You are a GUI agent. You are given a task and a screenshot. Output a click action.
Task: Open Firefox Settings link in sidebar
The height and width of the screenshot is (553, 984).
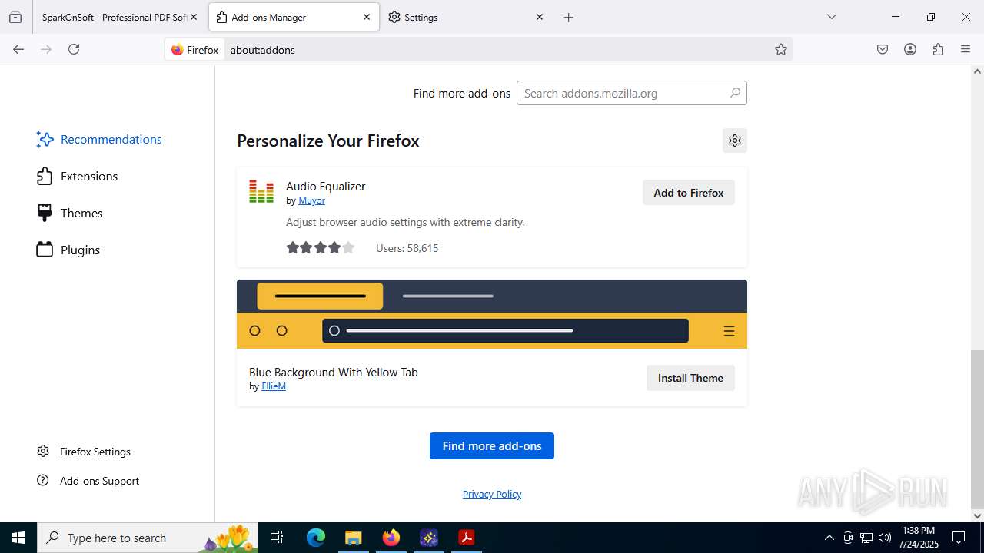(x=84, y=452)
